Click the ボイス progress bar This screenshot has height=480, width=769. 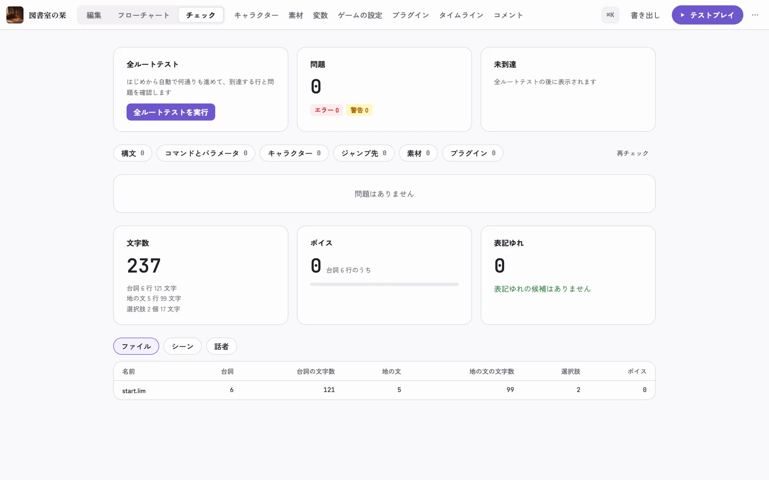384,284
